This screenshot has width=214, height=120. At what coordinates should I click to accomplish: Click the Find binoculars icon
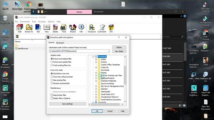64,28
